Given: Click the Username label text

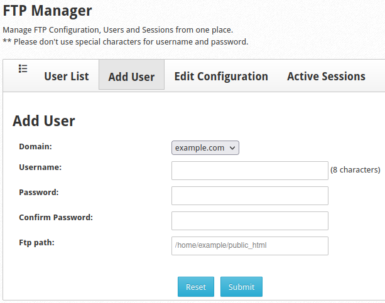Looking at the screenshot, I should (40, 167).
